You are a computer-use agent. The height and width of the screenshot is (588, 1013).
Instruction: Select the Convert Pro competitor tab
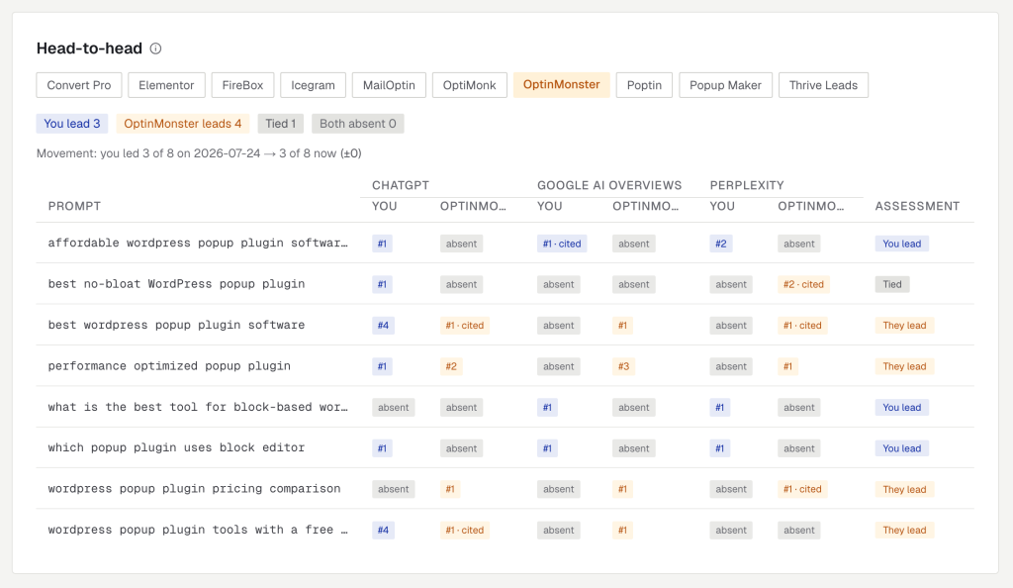[x=79, y=85]
